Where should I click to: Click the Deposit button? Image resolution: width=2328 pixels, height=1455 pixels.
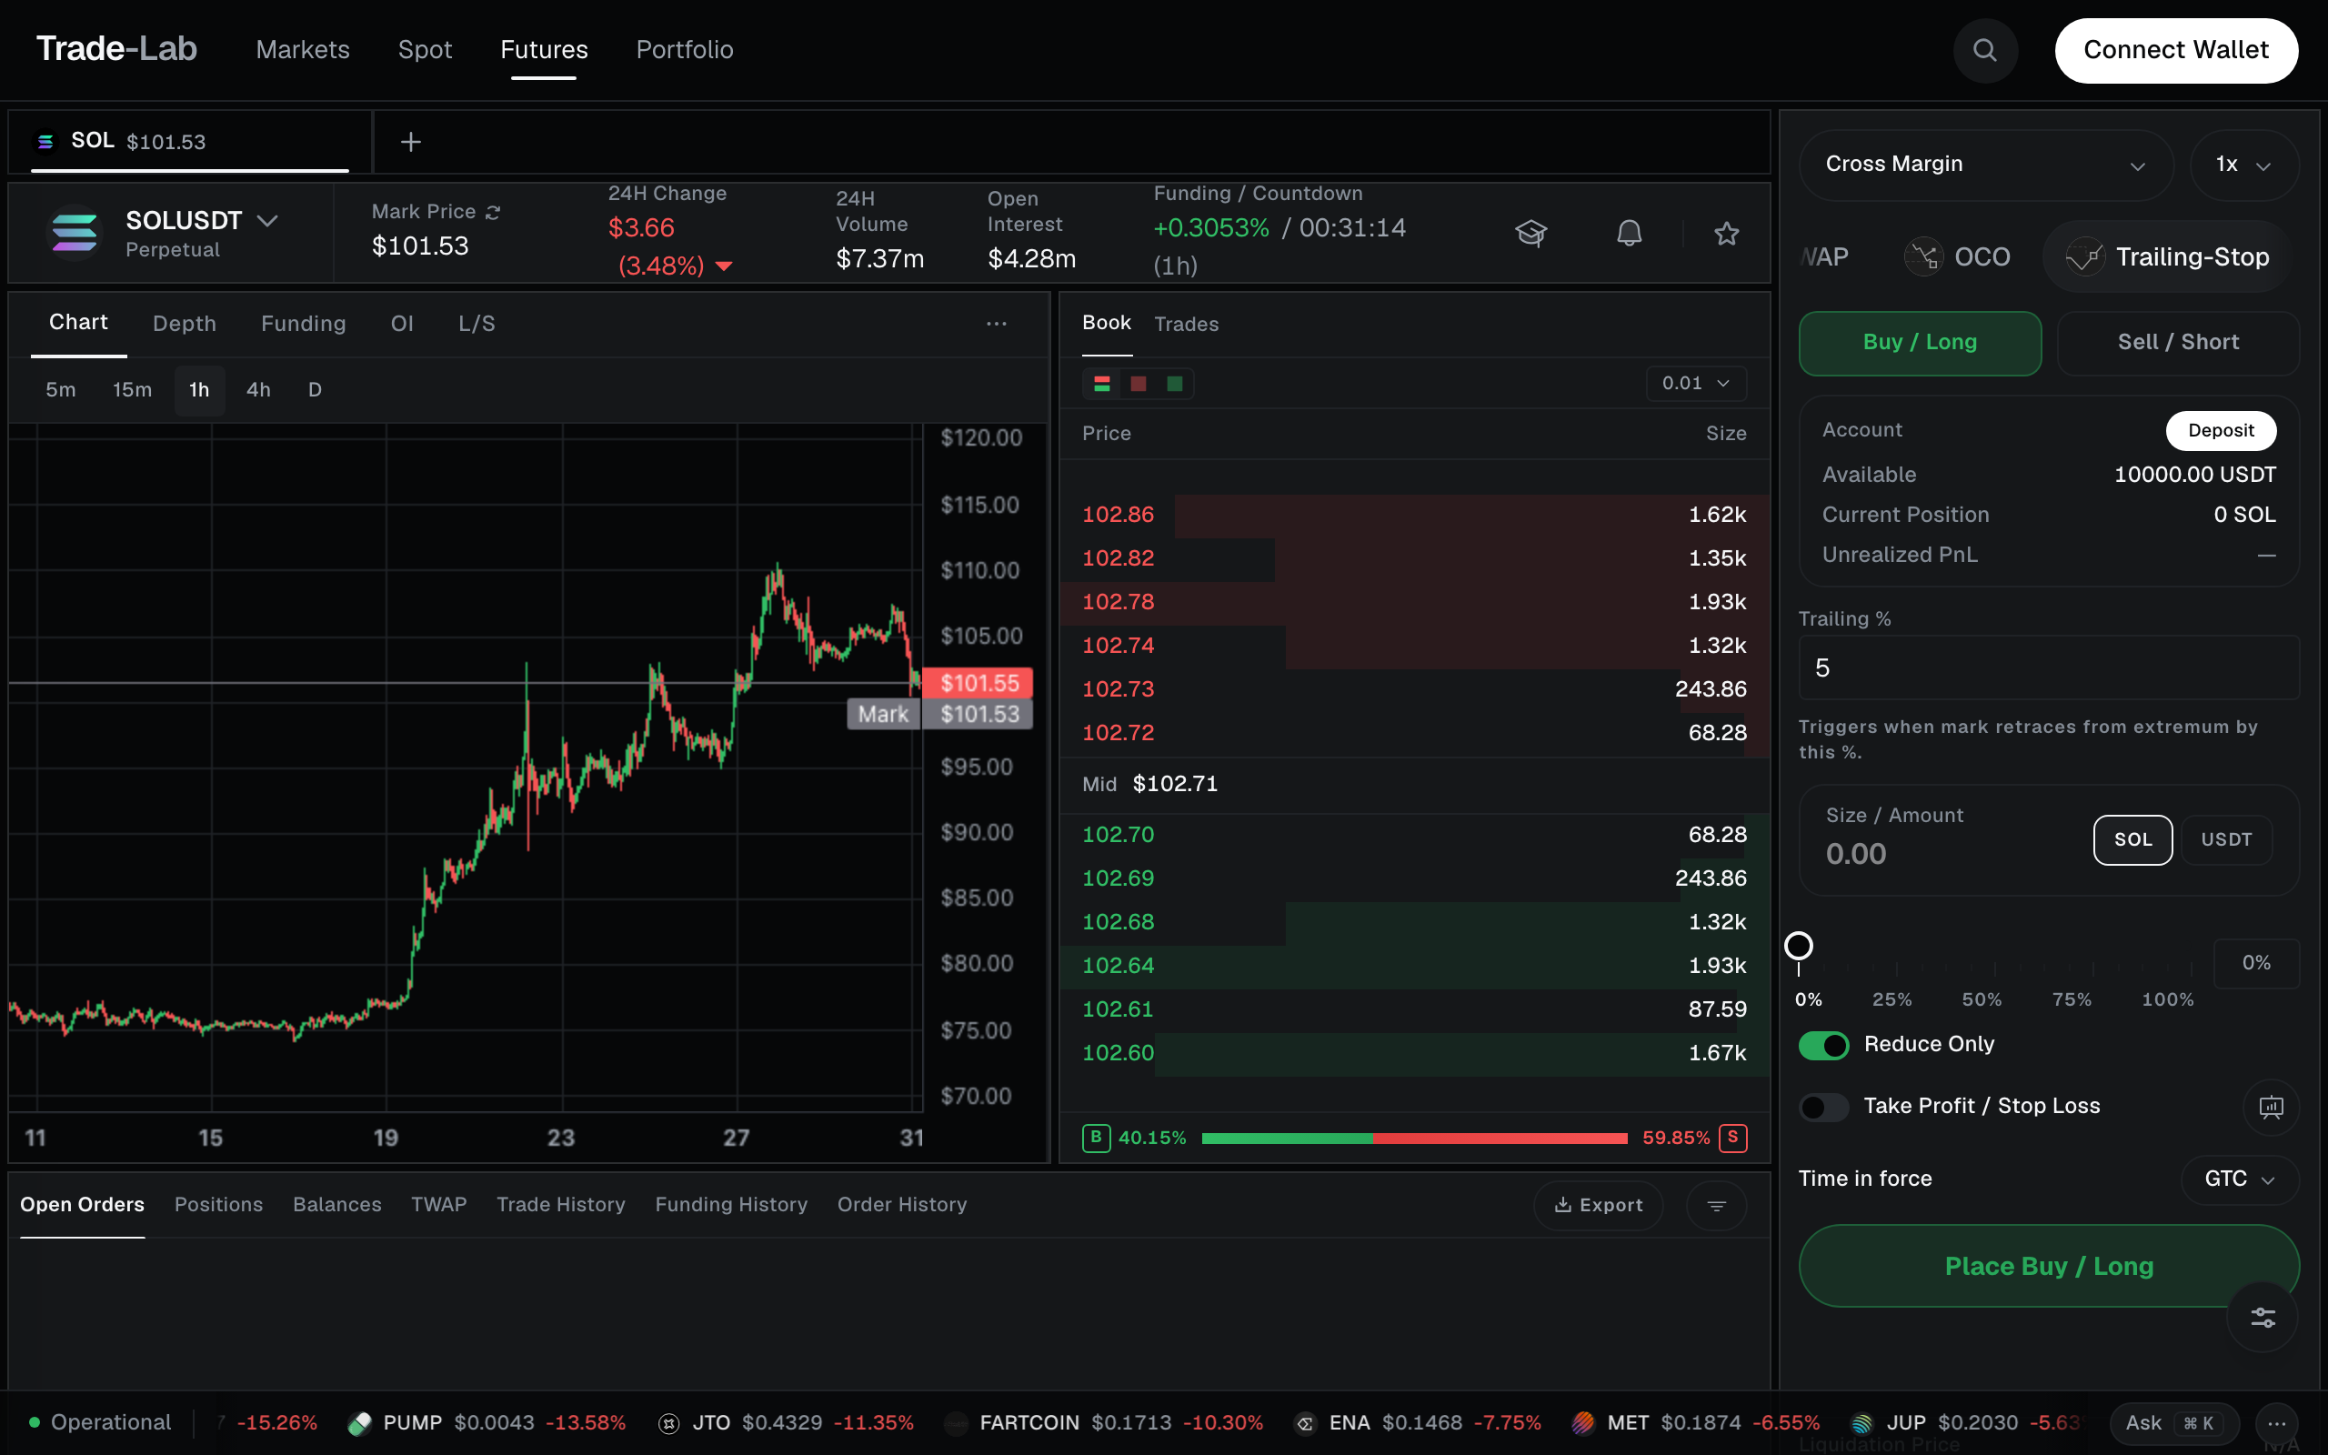point(2221,430)
